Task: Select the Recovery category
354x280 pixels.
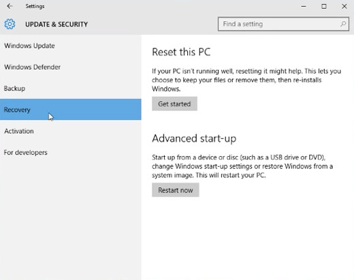Action: click(71, 110)
